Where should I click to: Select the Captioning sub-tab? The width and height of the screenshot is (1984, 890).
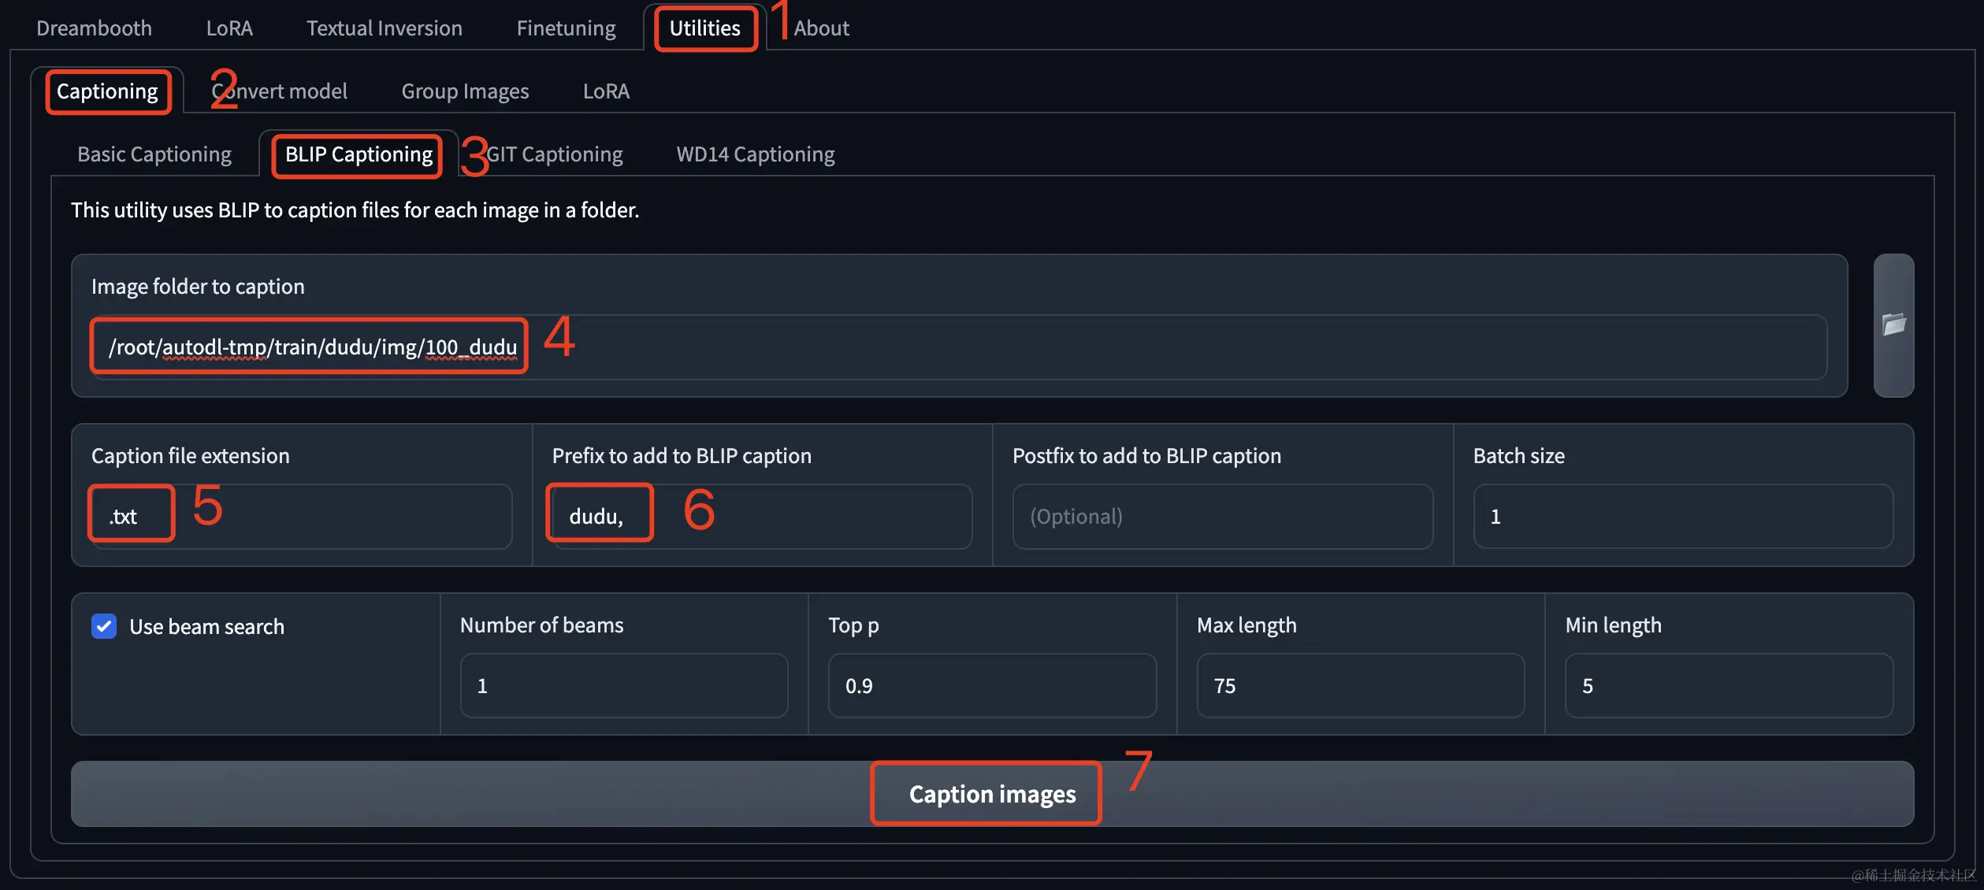[107, 91]
